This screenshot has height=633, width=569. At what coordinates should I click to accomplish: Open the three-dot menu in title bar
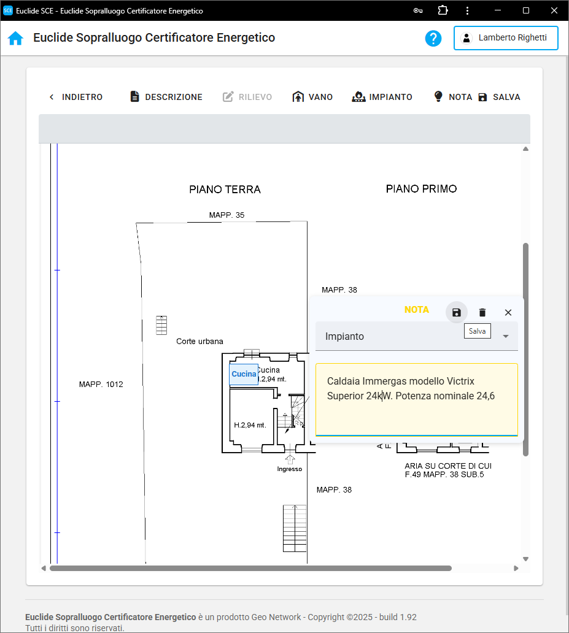tap(468, 10)
